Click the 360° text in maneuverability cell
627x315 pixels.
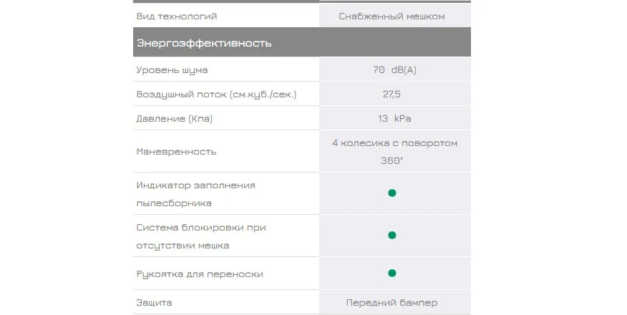[x=392, y=160]
